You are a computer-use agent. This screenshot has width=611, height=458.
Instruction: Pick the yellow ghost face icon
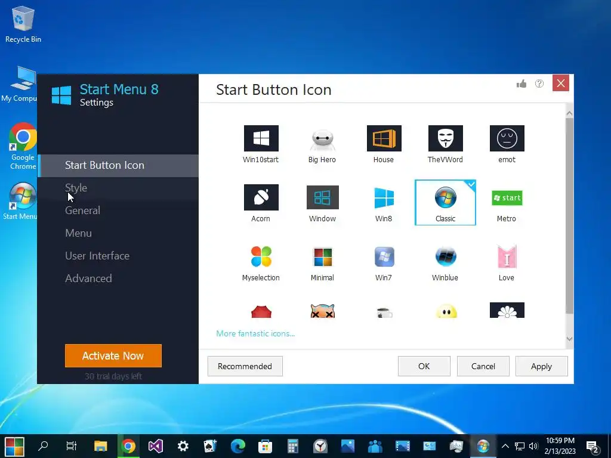click(x=446, y=311)
